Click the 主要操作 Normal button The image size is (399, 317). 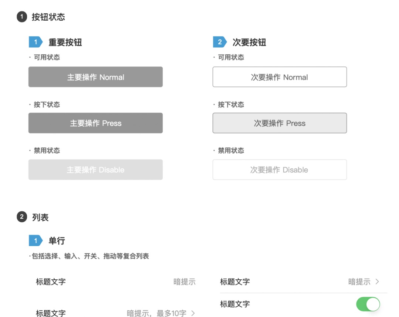95,77
